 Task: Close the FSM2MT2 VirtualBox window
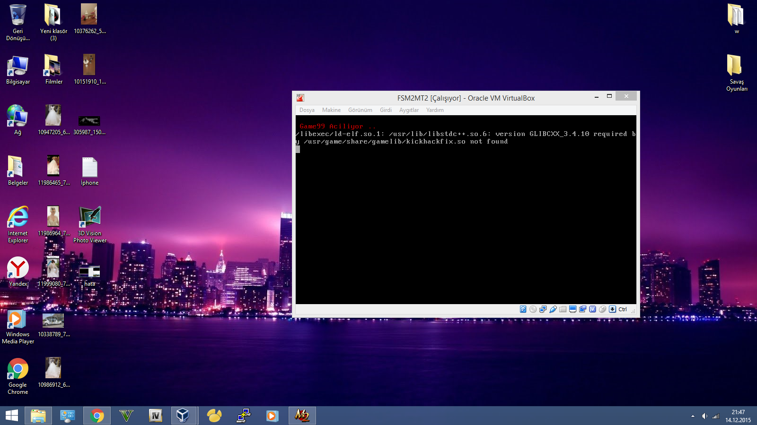(626, 96)
